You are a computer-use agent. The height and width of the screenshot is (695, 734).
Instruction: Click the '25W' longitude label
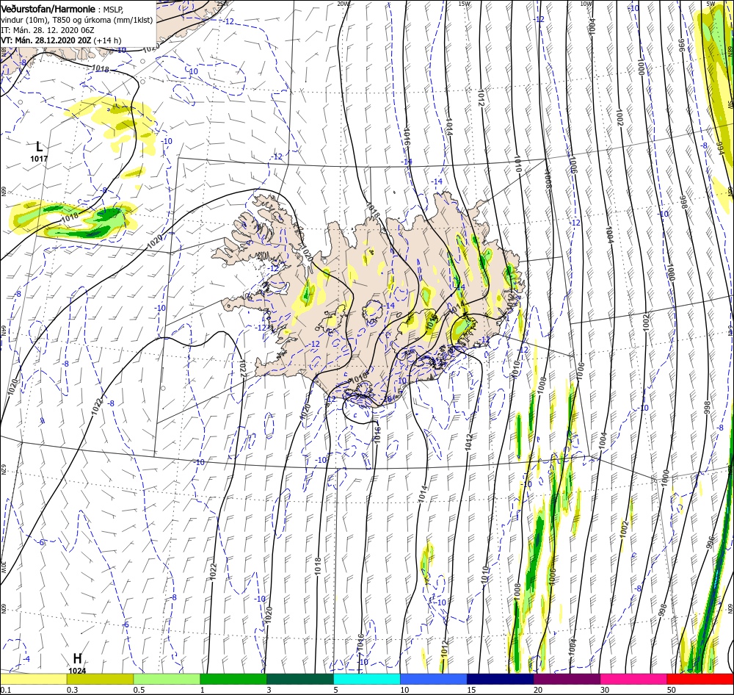(x=223, y=4)
